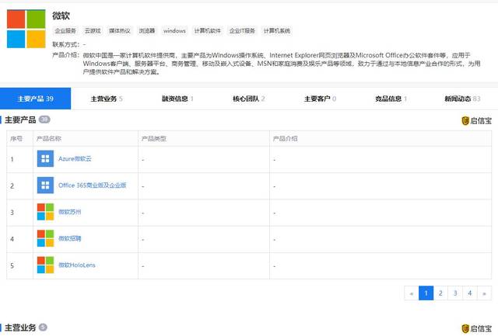Screen dimensions: 498x336
Task: Go to page 2 of products
Action: [x=440, y=293]
